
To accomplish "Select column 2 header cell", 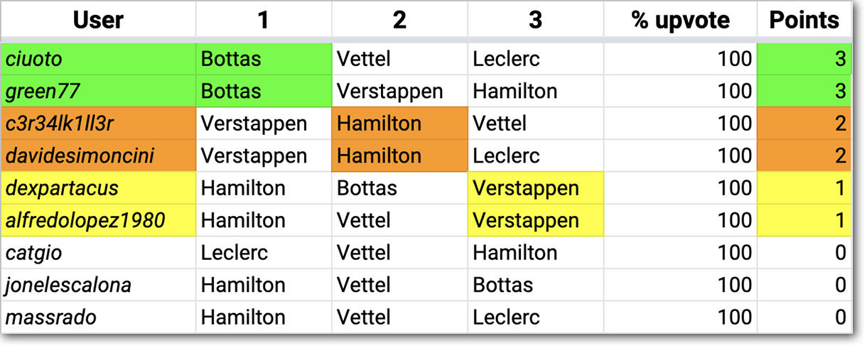I will (x=399, y=20).
